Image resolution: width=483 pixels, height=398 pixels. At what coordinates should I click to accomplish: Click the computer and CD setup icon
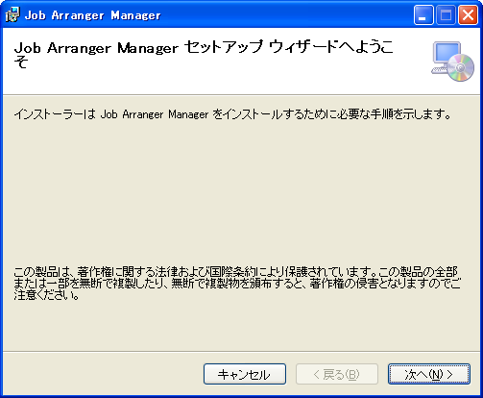pyautogui.click(x=452, y=62)
